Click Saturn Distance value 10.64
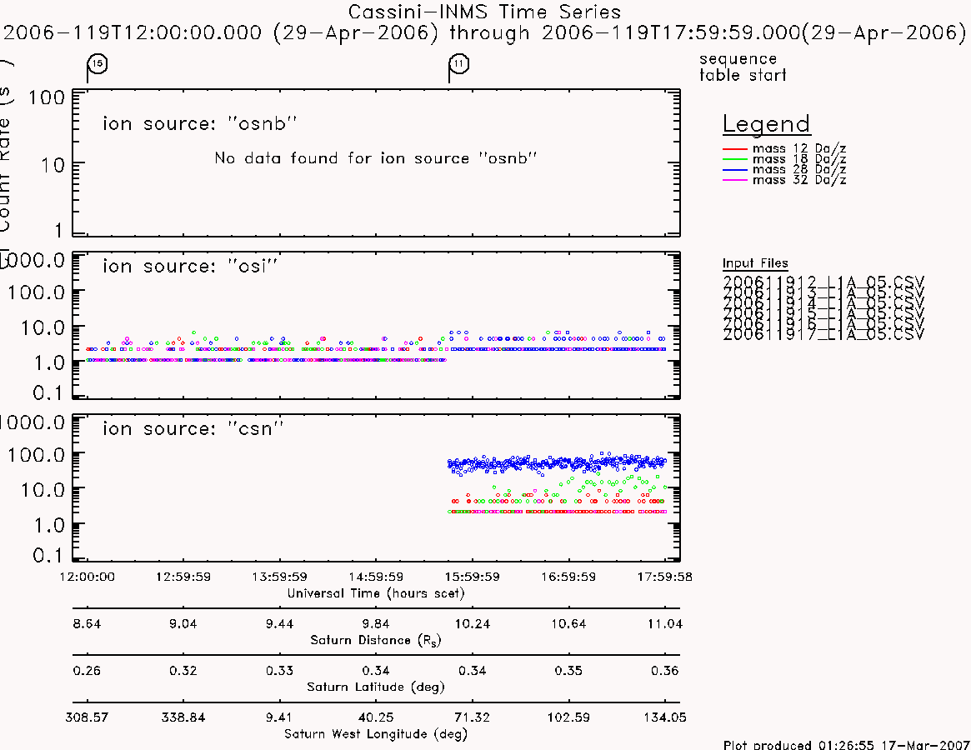The image size is (971, 750). (x=568, y=623)
